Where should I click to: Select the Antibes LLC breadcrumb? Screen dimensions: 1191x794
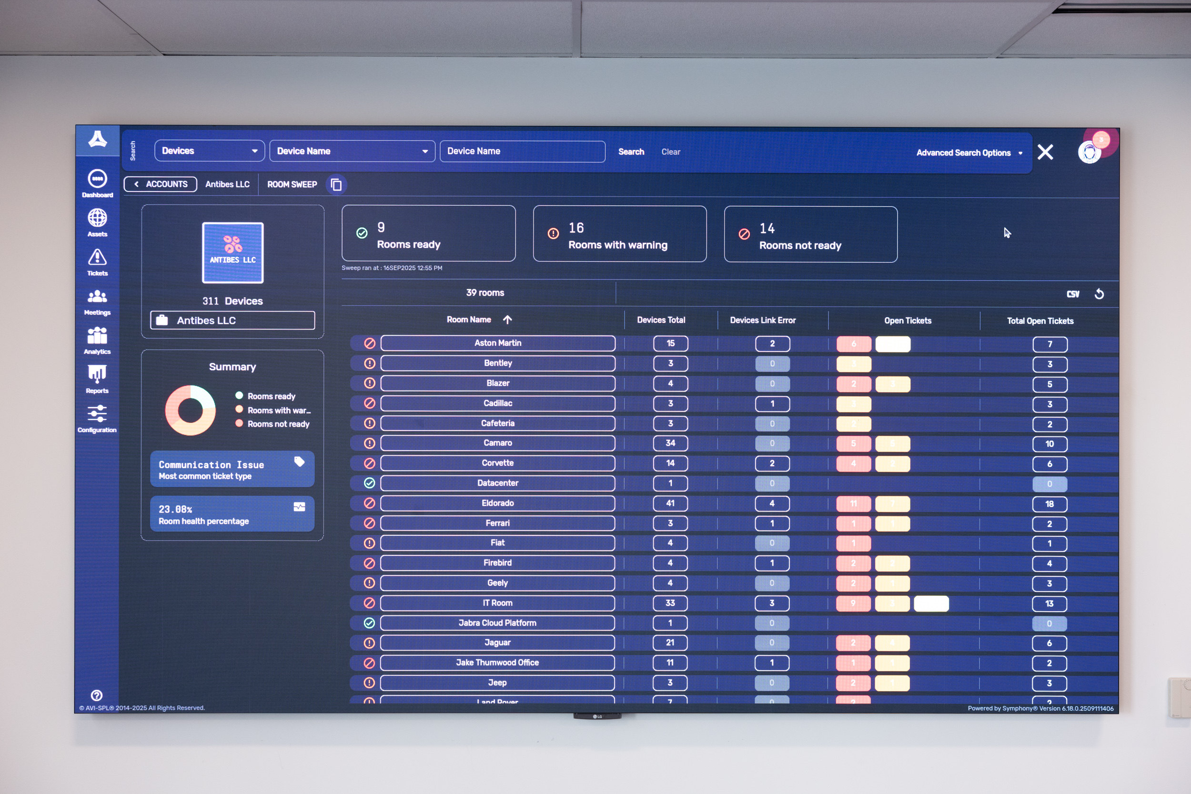pos(227,184)
